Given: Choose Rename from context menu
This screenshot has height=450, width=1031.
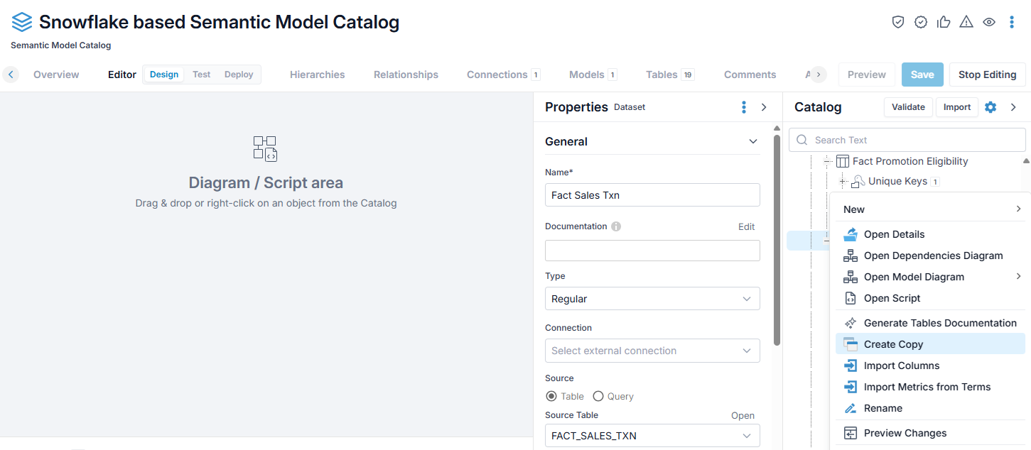Looking at the screenshot, I should click(929, 408).
